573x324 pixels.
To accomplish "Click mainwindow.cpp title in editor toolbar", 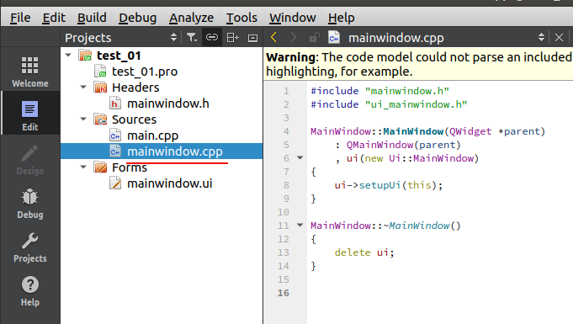I will (x=395, y=38).
